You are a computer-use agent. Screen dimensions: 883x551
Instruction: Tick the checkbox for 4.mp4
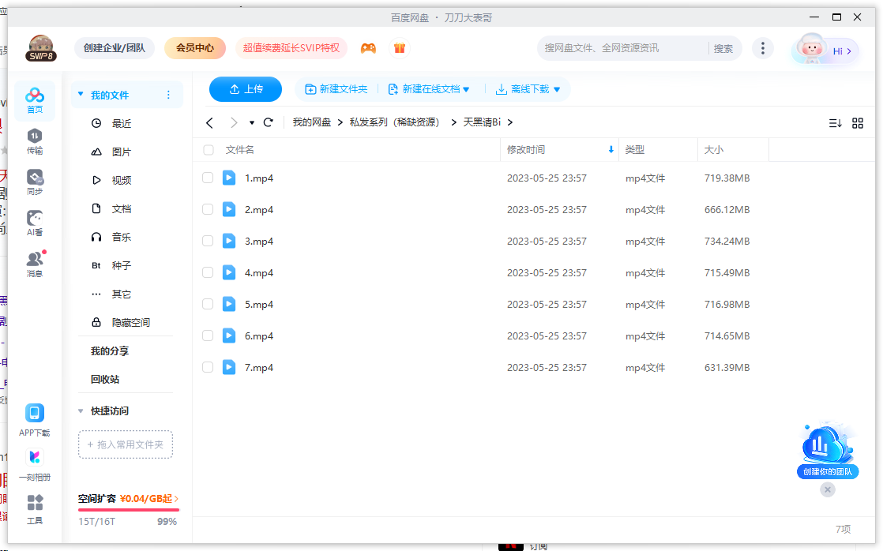pyautogui.click(x=208, y=272)
